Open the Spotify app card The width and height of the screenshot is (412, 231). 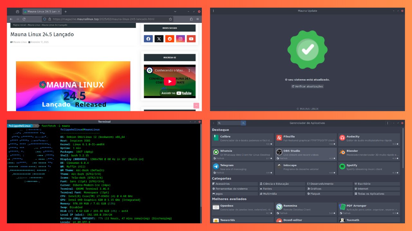coord(369,168)
